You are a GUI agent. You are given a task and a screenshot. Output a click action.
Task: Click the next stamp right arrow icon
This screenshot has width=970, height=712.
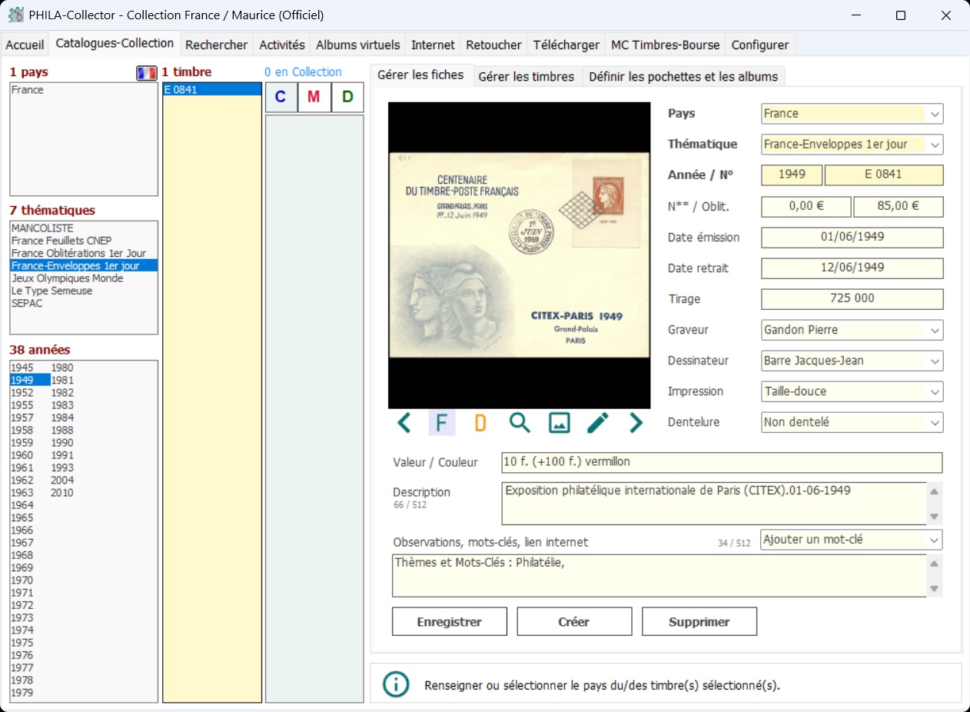636,422
